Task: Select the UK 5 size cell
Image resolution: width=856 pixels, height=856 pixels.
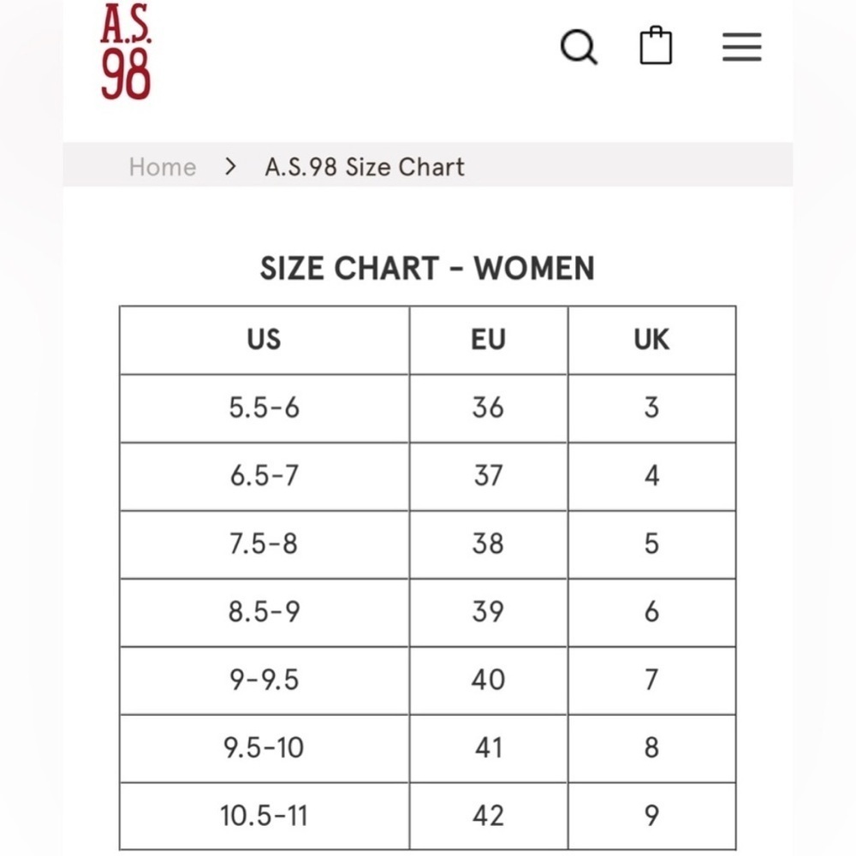Action: (651, 544)
